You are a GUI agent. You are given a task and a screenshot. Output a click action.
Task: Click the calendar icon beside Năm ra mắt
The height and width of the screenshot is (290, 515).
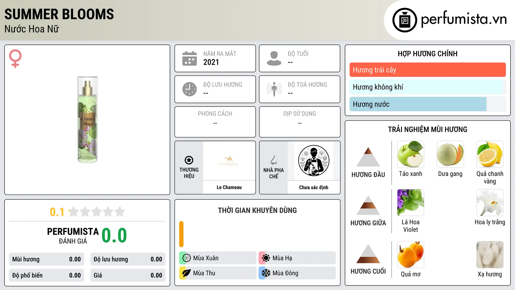[190, 58]
